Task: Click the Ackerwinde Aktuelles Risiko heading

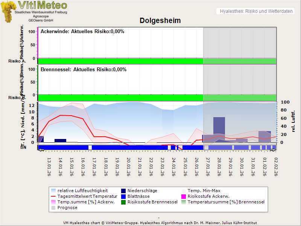Action: coord(82,32)
